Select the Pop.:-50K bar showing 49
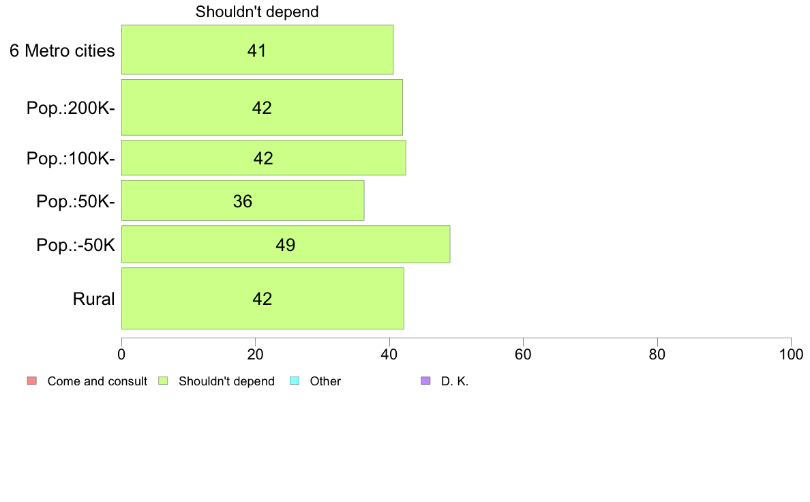810x502 pixels. pyautogui.click(x=286, y=244)
